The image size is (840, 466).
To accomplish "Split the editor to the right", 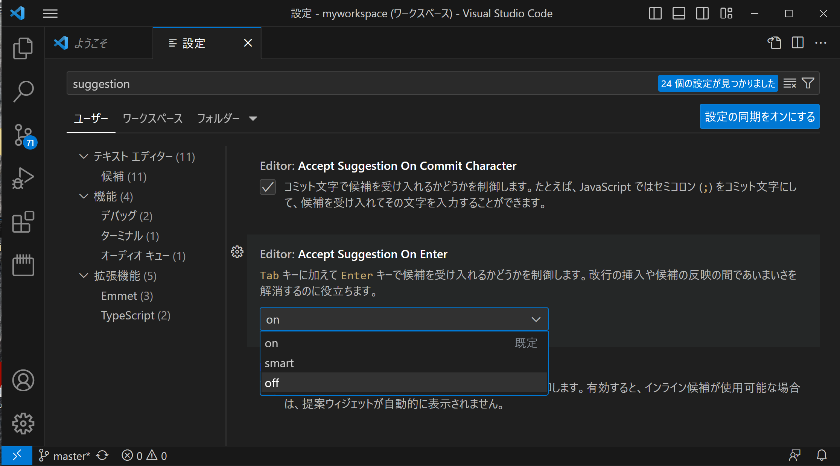I will tap(797, 43).
